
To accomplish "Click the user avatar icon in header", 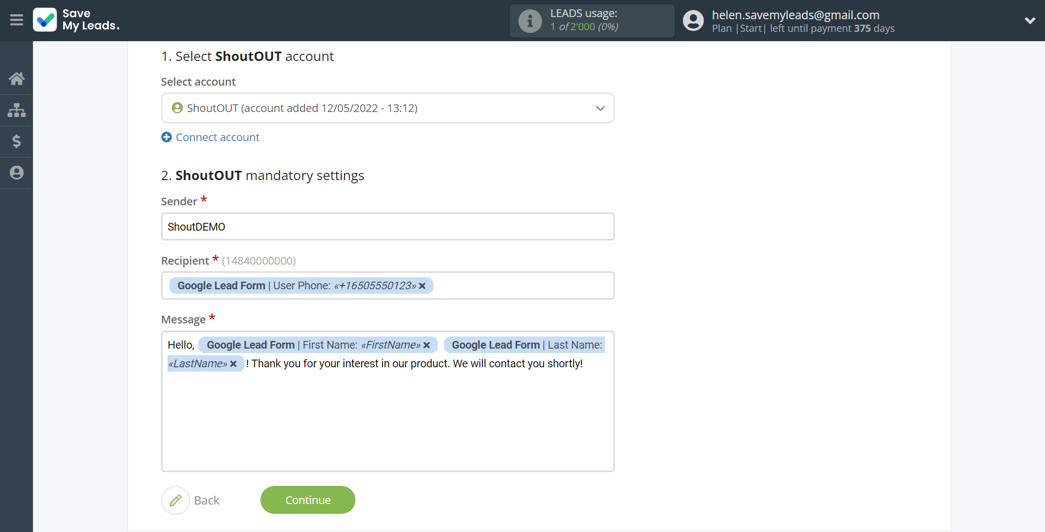I will [x=693, y=21].
